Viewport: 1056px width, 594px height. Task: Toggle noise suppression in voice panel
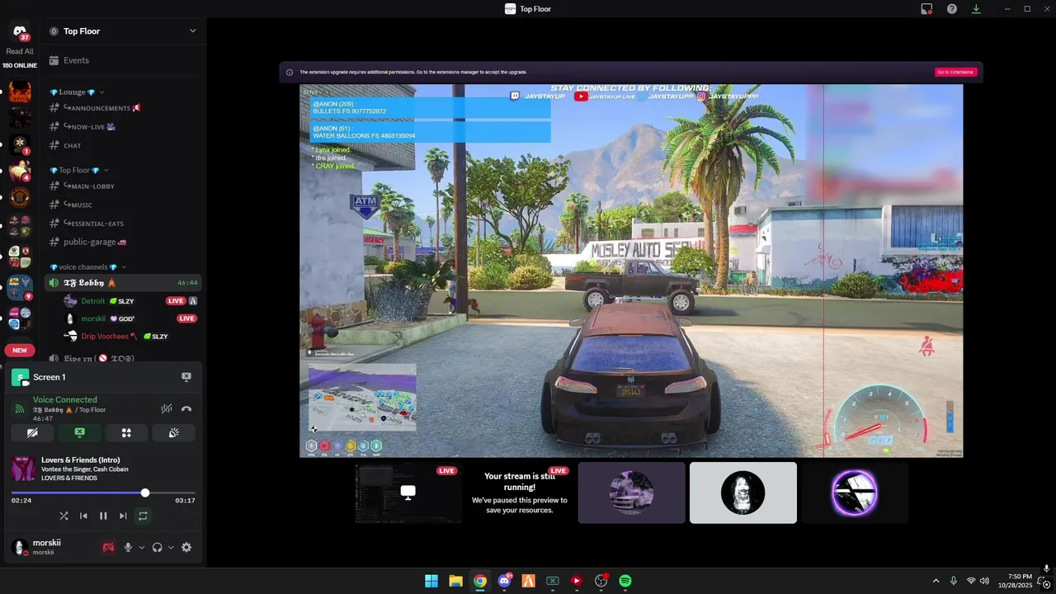click(x=167, y=408)
